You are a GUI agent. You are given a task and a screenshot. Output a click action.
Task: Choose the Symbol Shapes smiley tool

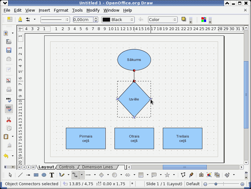pyautogui.click(x=115, y=175)
